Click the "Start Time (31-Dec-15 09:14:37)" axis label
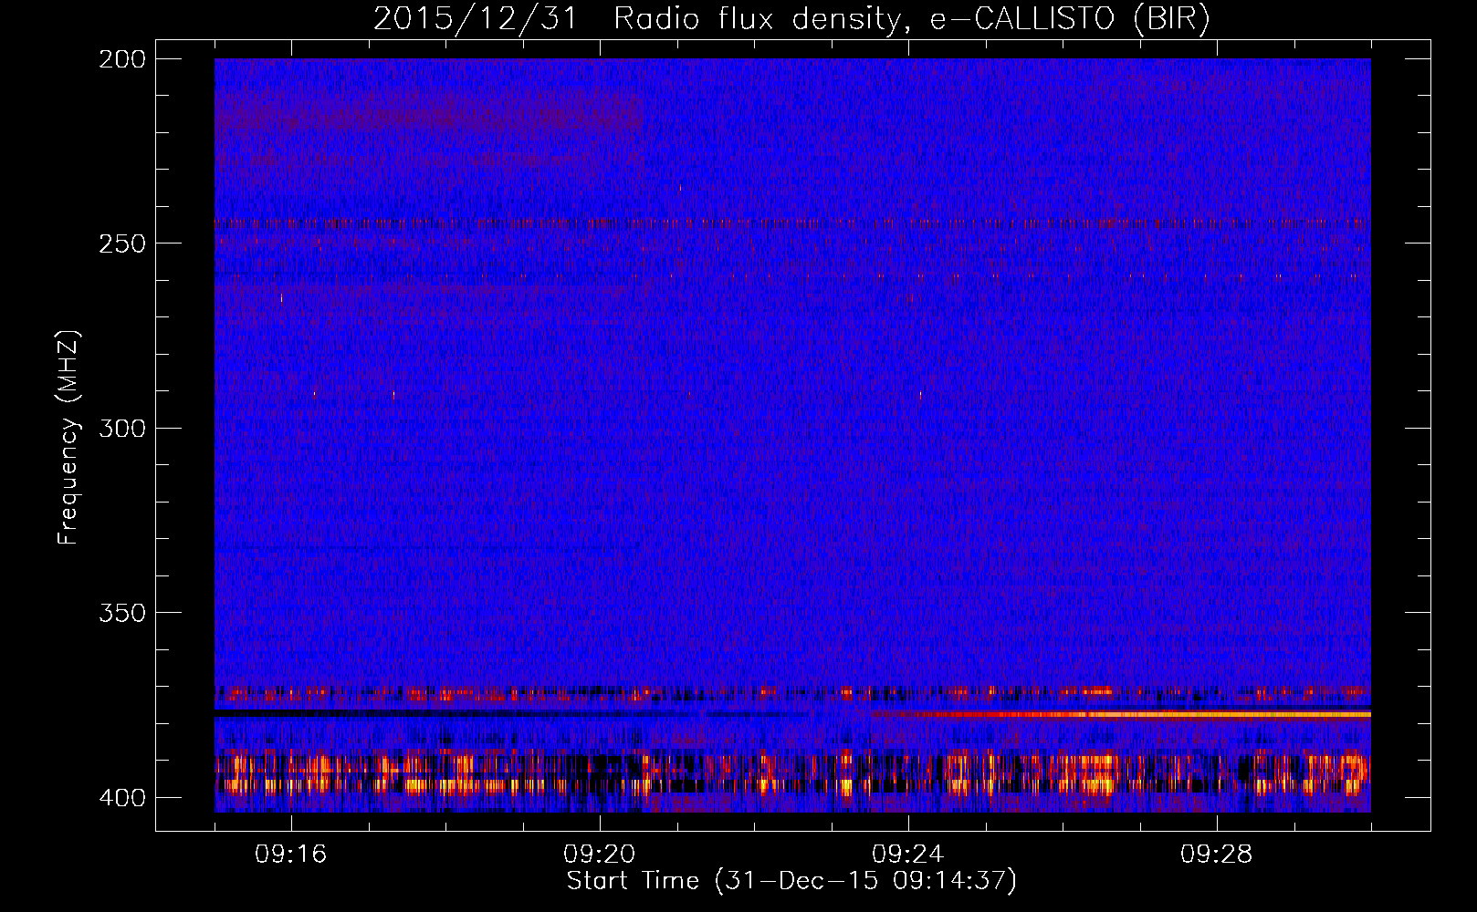The width and height of the screenshot is (1477, 912). [791, 881]
